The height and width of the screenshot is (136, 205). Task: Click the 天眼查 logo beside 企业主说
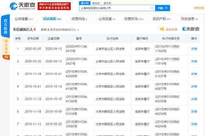coord(191,29)
